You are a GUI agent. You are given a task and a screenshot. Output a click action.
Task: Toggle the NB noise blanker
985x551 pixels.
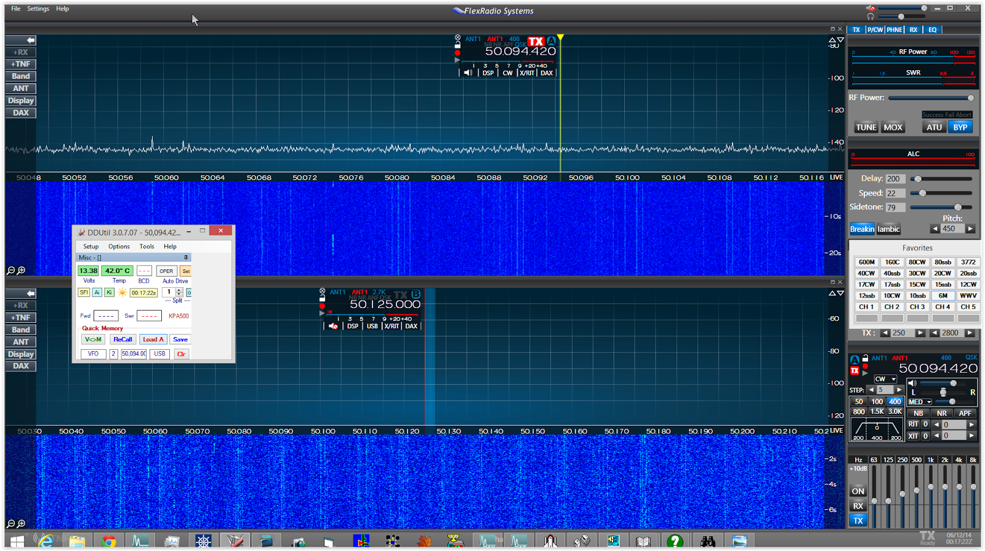point(918,413)
